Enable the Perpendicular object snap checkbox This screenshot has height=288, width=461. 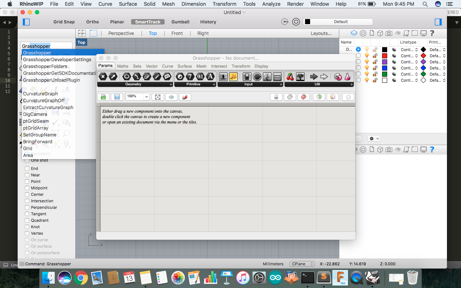click(27, 207)
